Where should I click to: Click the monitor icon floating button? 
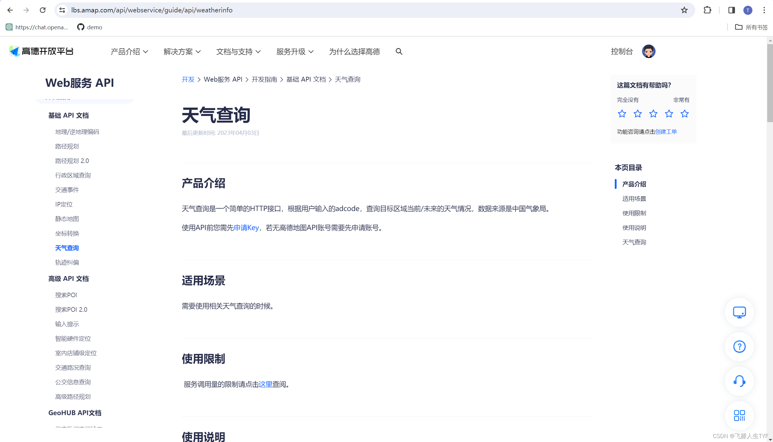click(x=739, y=312)
